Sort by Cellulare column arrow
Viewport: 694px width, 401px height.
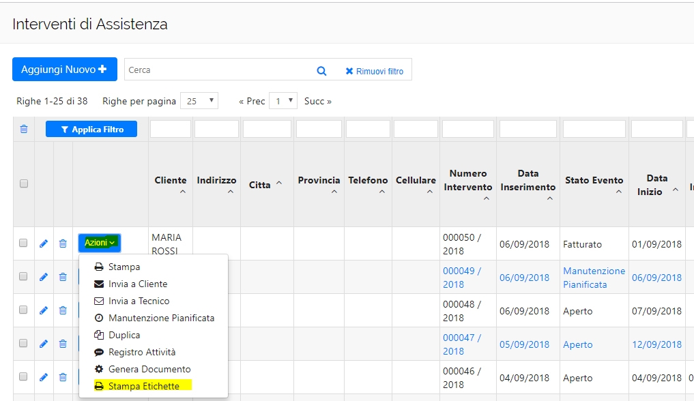click(x=429, y=192)
